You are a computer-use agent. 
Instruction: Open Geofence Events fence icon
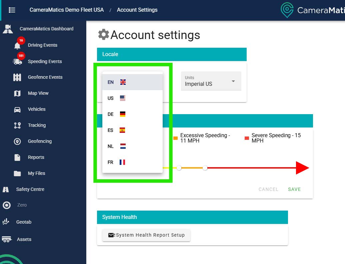tap(17, 77)
